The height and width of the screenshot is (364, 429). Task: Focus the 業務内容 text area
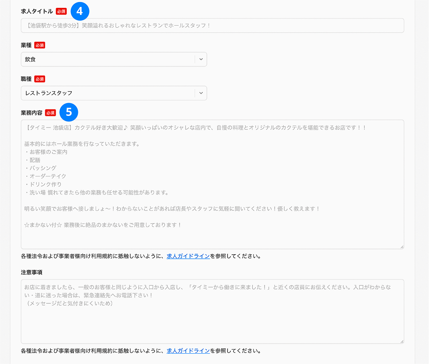pos(212,184)
